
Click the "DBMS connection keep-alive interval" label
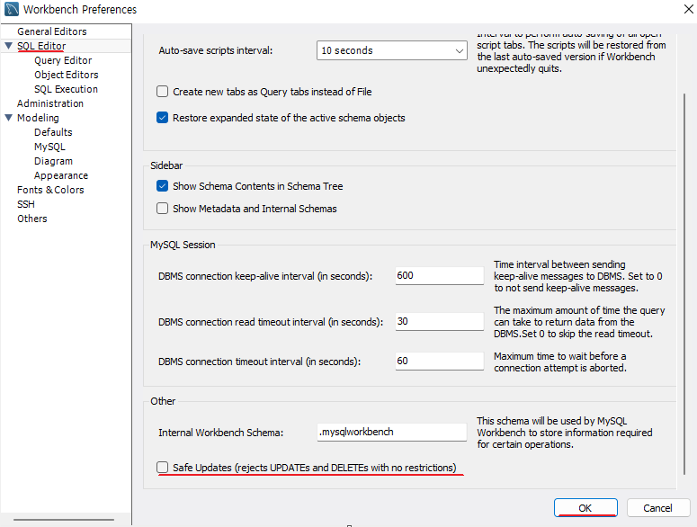(265, 276)
